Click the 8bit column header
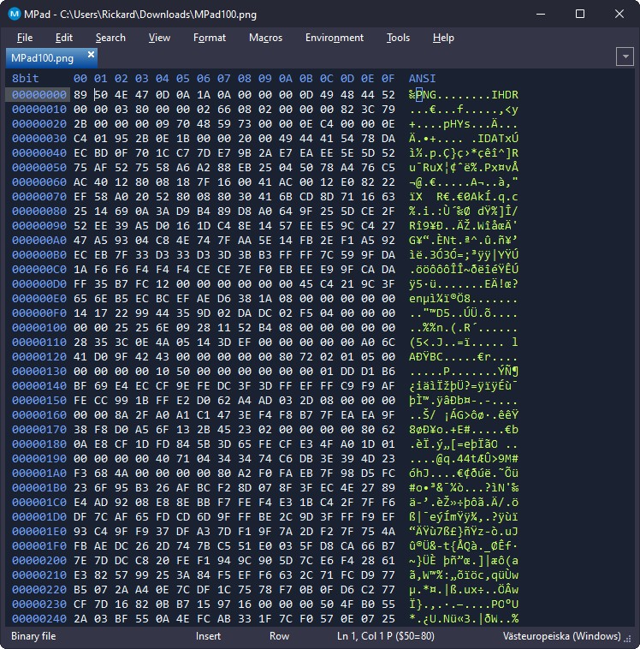 tap(24, 79)
